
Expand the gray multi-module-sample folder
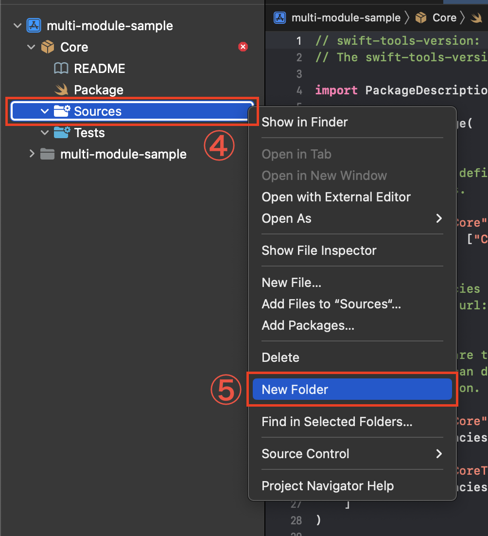tap(32, 154)
